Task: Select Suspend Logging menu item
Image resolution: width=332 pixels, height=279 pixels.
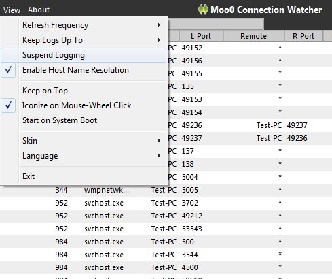Action: tap(84, 55)
